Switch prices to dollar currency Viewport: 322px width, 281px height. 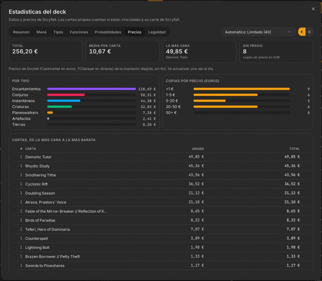309,32
